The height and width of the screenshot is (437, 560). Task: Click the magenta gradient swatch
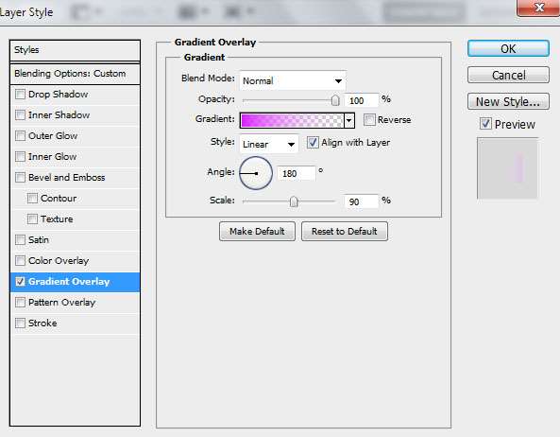pyautogui.click(x=292, y=120)
